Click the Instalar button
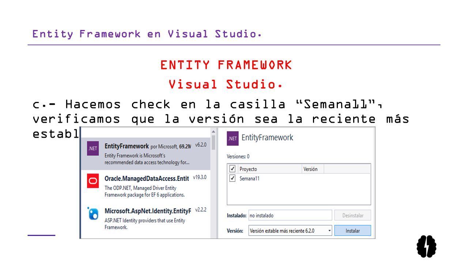 coord(352,231)
